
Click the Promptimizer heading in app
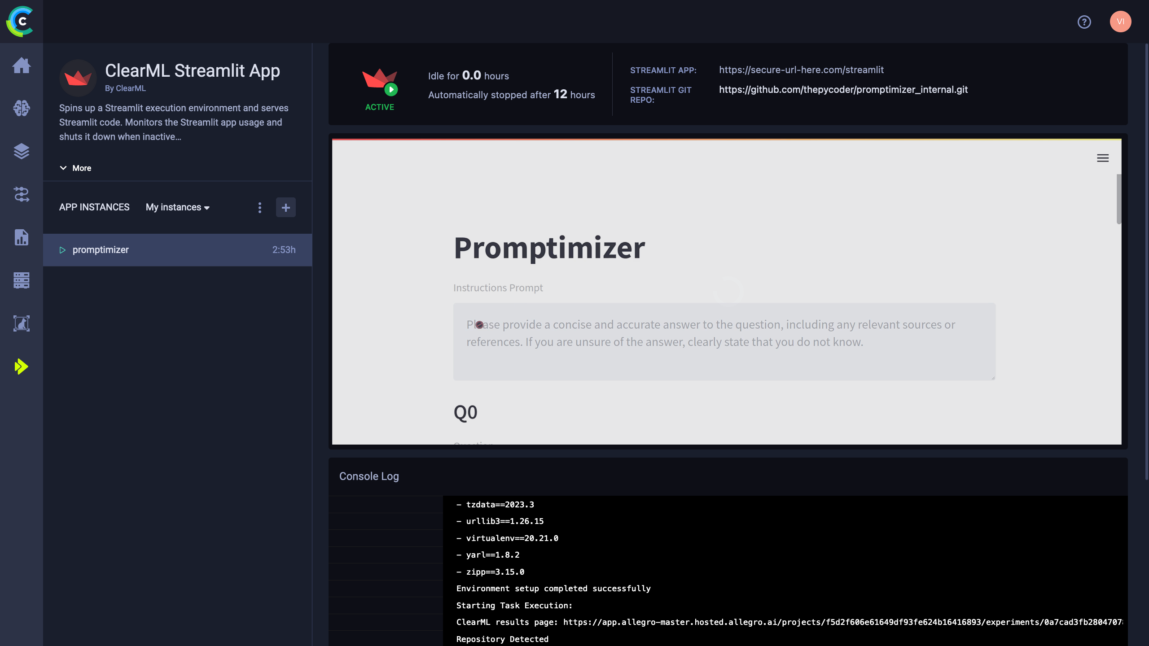549,248
